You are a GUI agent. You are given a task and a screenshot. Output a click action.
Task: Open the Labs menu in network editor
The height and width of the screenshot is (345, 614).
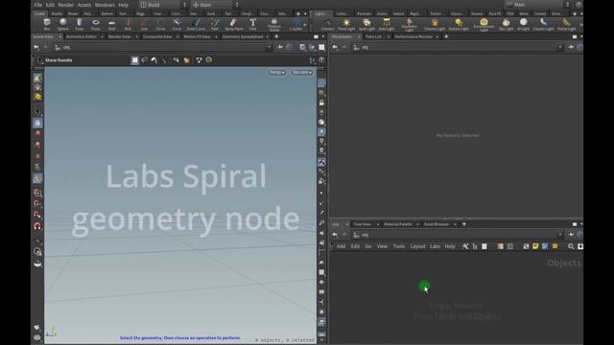[x=435, y=246]
